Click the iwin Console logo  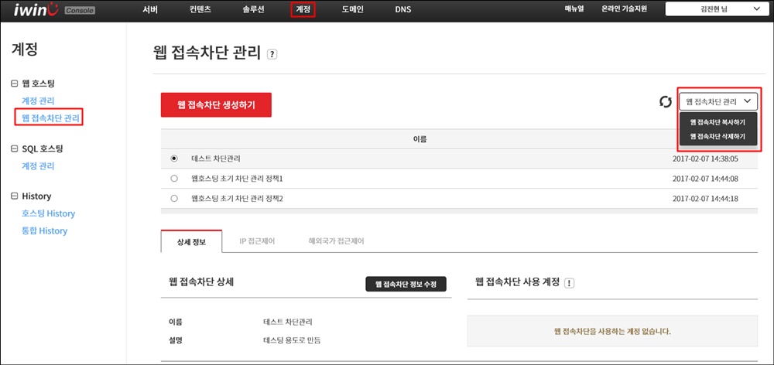pyautogui.click(x=54, y=9)
